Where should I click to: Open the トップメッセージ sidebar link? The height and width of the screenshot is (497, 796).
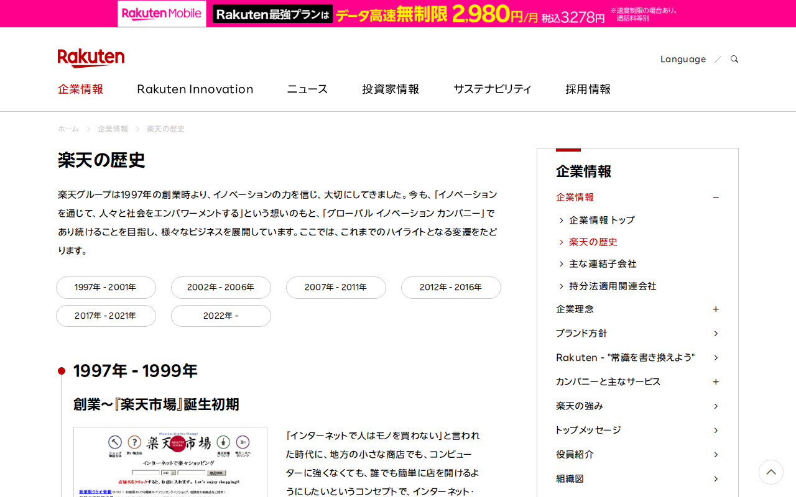[x=588, y=430]
